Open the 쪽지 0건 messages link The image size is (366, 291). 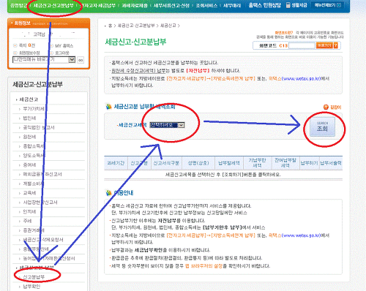tap(27, 45)
